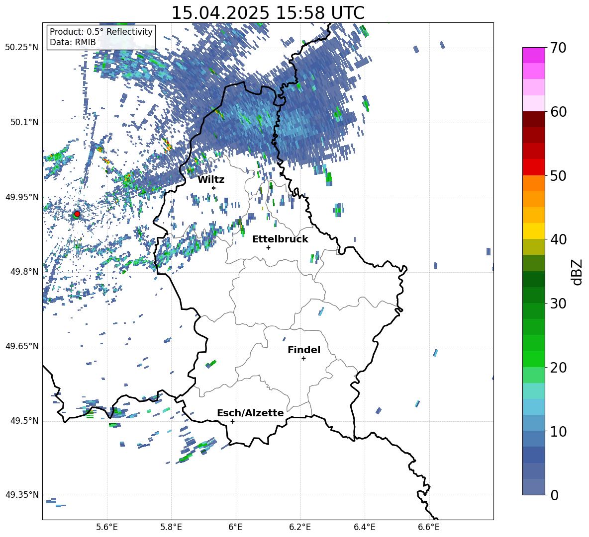
Task: Pick the bright green swatch above colorbar 20
Action: 533,359
